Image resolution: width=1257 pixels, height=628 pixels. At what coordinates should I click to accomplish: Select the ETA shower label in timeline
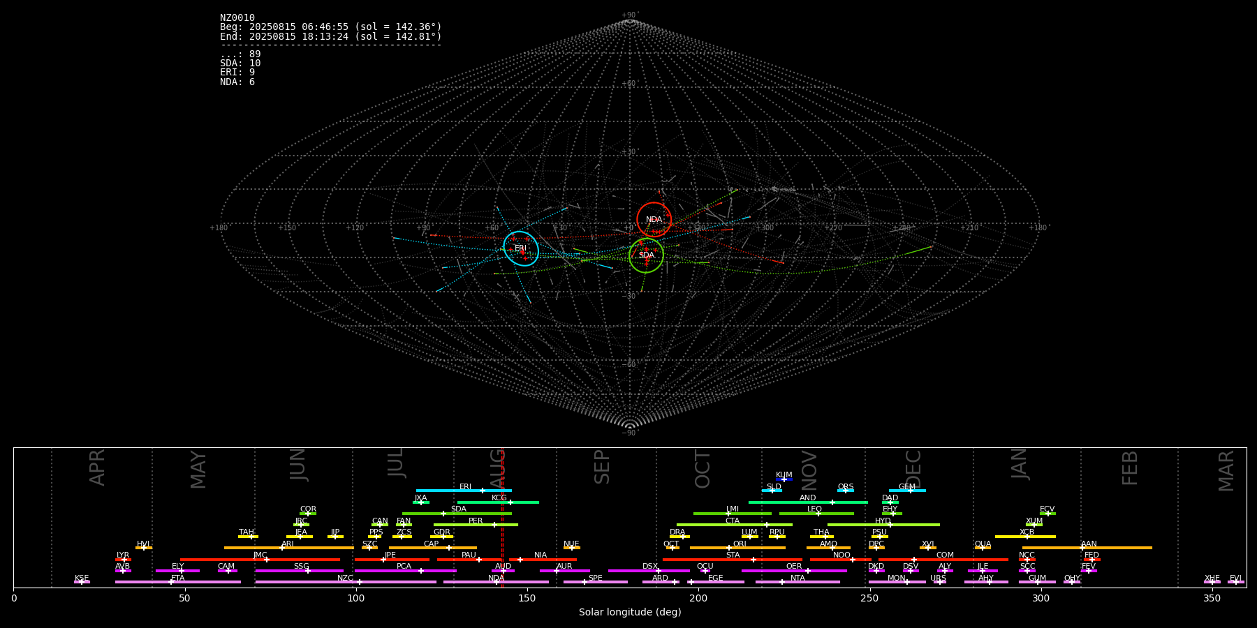point(178,578)
